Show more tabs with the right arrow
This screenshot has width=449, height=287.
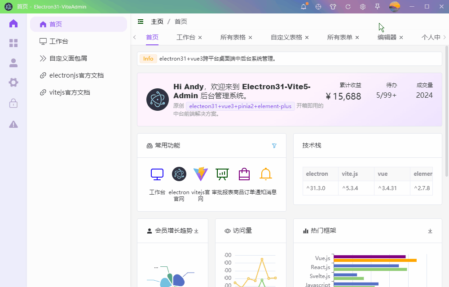click(x=445, y=37)
